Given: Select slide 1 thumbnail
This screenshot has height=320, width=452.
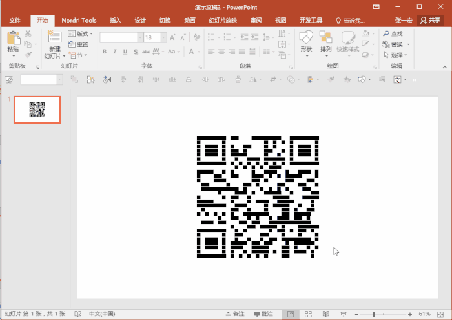Looking at the screenshot, I should coord(37,109).
